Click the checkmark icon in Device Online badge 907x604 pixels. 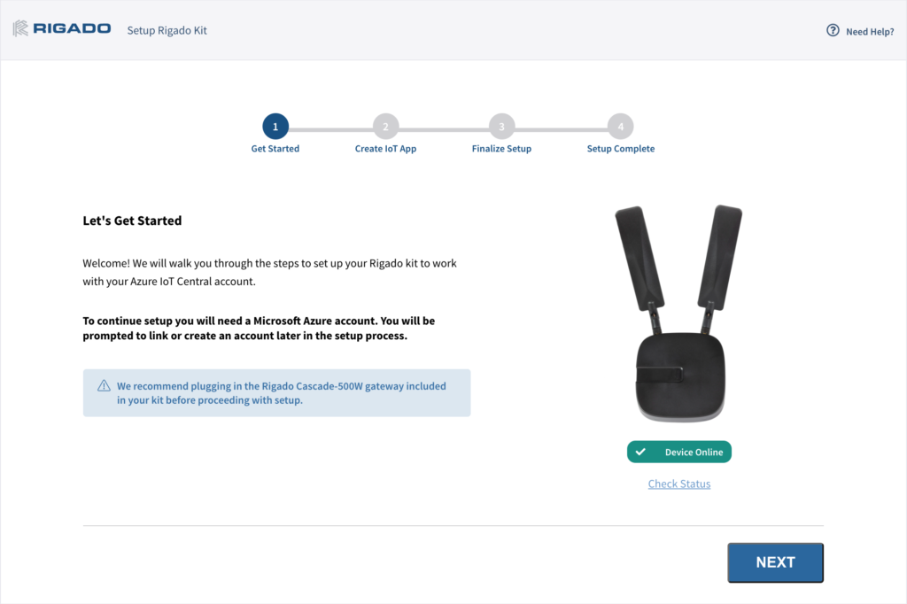tap(640, 452)
